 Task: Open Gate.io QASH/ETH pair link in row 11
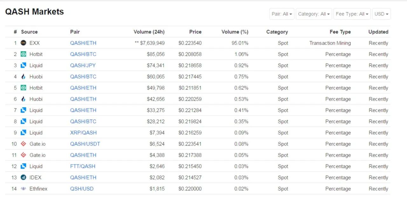click(x=83, y=155)
